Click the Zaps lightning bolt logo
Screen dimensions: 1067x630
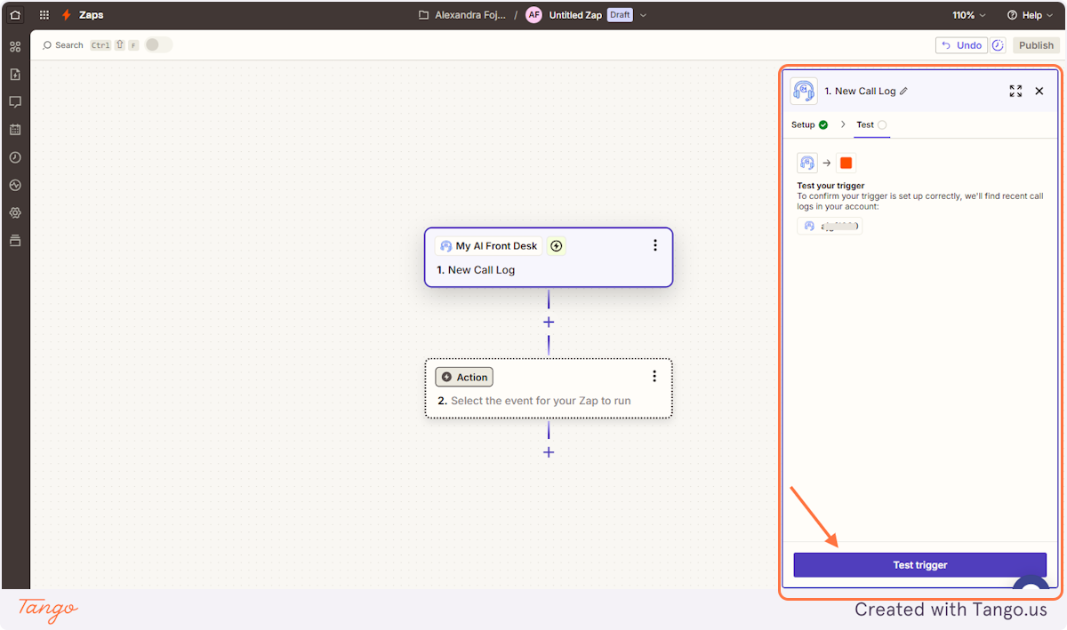67,15
